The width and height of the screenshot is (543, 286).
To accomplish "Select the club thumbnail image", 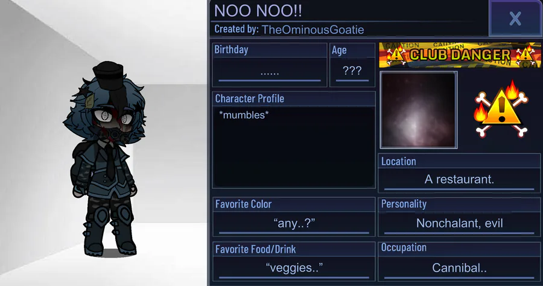I will click(x=419, y=110).
